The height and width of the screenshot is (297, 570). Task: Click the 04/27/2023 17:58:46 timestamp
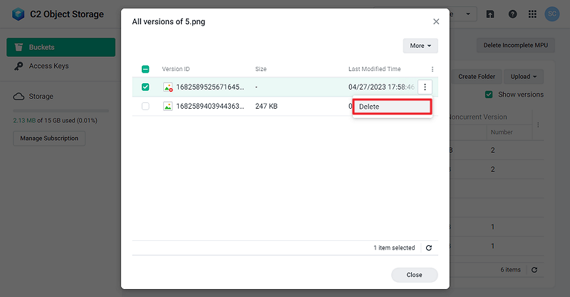pos(381,87)
